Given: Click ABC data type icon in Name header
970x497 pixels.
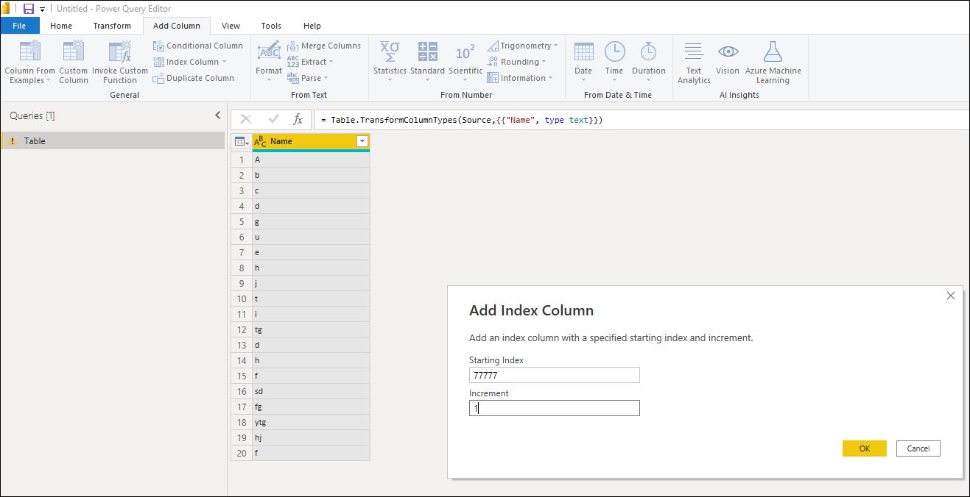Looking at the screenshot, I should coord(260,141).
